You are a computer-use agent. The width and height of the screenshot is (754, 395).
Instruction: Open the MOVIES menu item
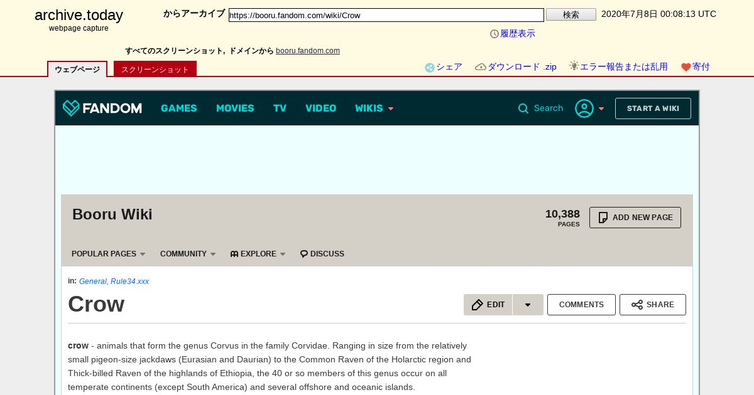[x=235, y=108]
